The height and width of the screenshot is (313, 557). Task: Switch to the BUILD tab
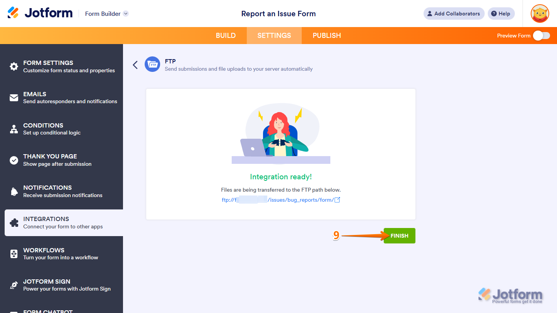(x=226, y=35)
